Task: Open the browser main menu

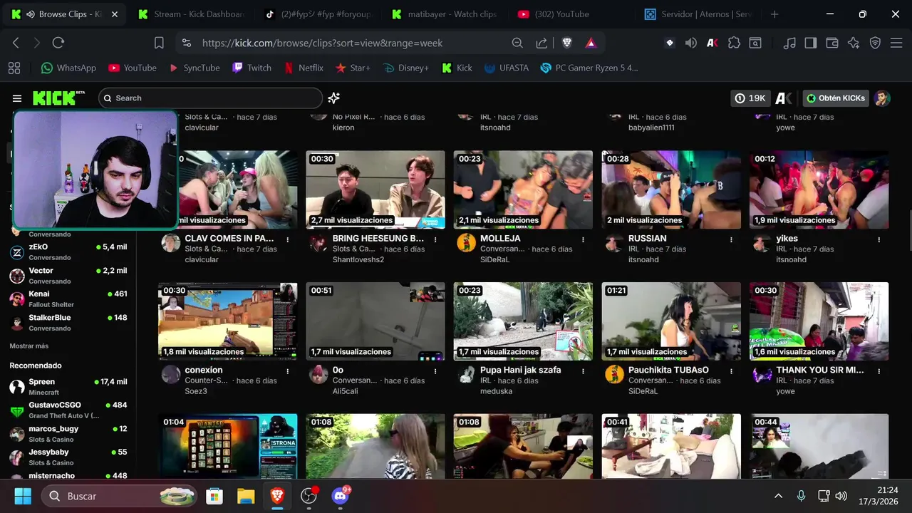Action: tap(896, 43)
